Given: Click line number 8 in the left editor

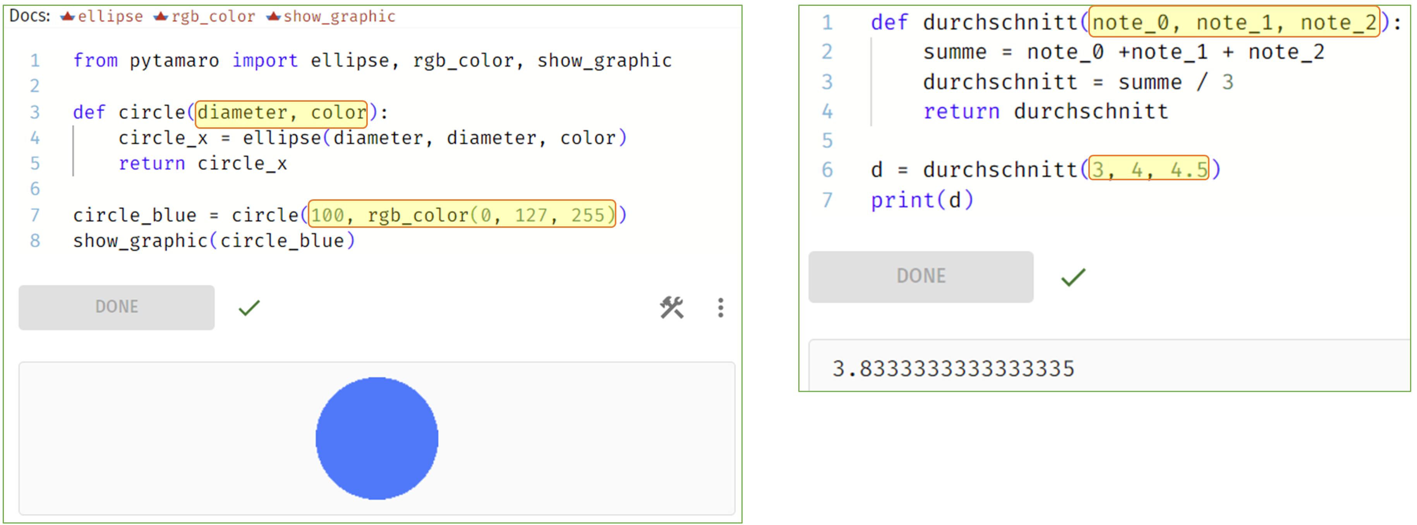Looking at the screenshot, I should [35, 240].
